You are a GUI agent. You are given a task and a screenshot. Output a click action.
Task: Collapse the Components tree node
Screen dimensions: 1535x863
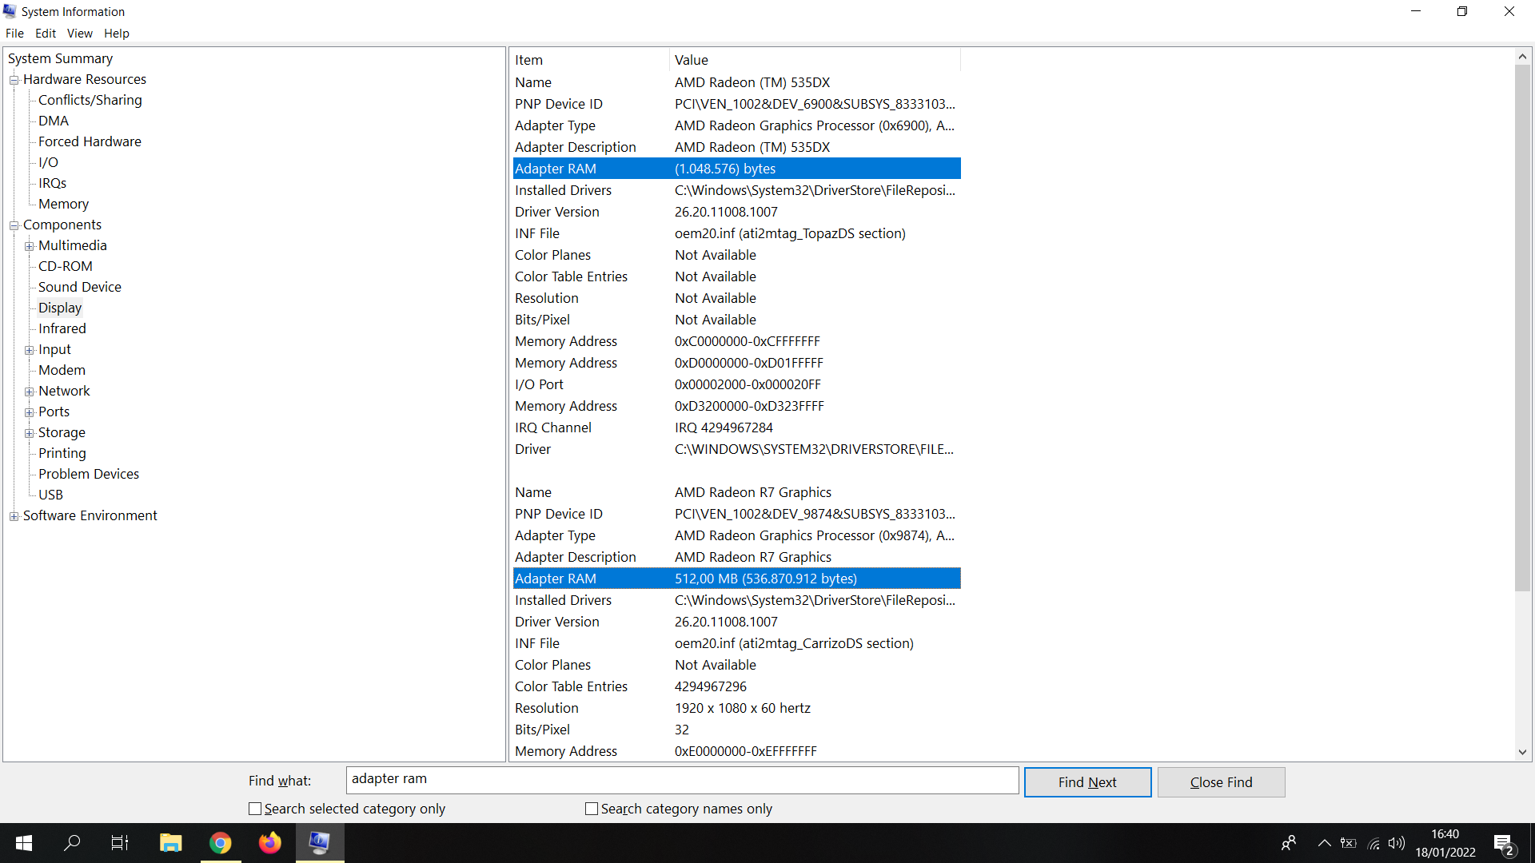(x=14, y=225)
